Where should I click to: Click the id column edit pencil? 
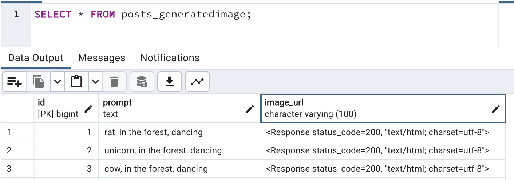(88, 109)
